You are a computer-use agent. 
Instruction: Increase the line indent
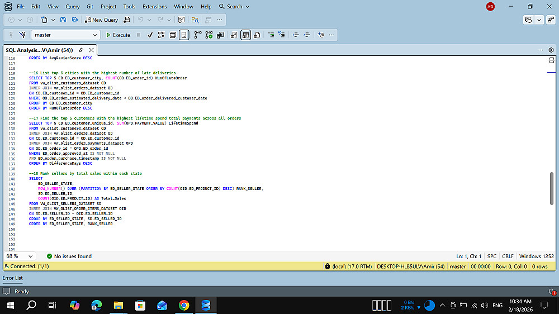(x=306, y=35)
